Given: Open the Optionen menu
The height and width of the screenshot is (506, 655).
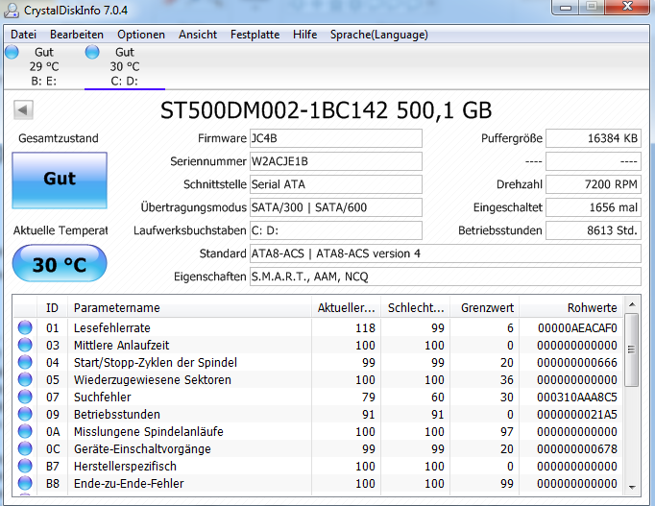Looking at the screenshot, I should (x=141, y=35).
